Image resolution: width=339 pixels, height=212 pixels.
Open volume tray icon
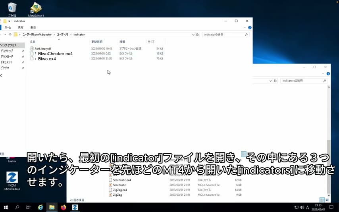[x=302, y=208]
